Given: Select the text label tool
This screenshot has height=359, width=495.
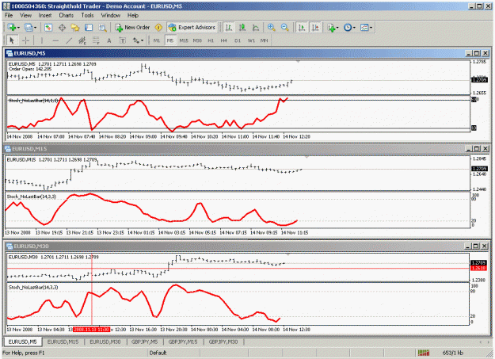Looking at the screenshot, I should coord(123,40).
